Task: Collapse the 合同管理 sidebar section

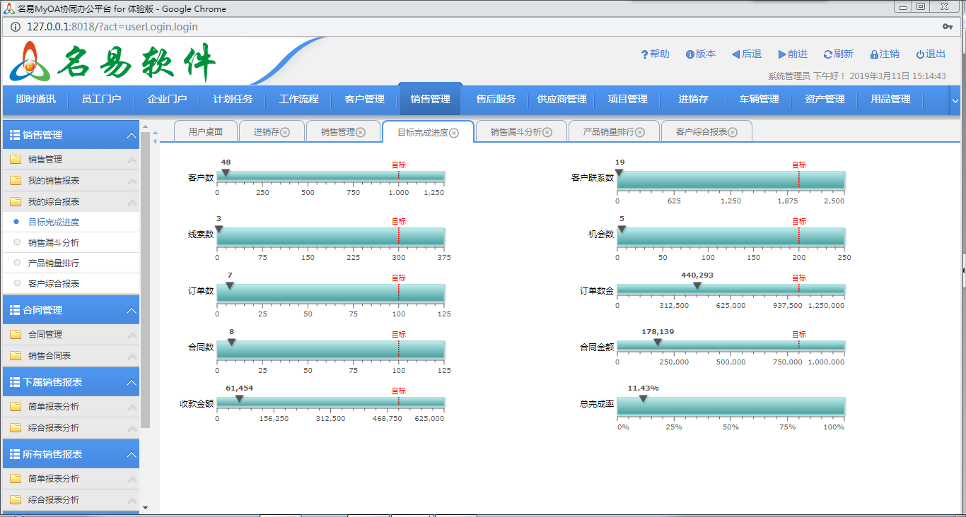Action: tap(131, 311)
